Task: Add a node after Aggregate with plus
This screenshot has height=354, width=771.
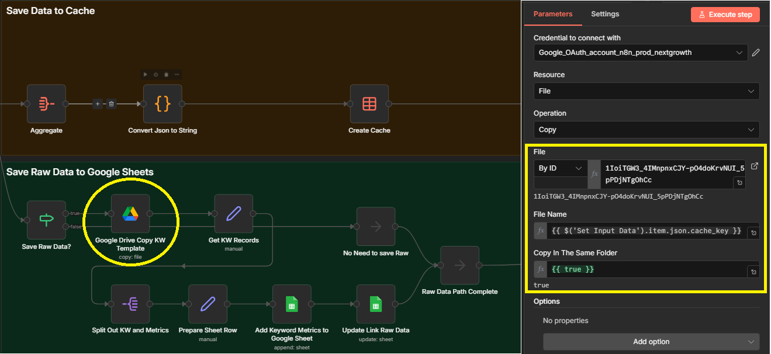Action: [98, 104]
